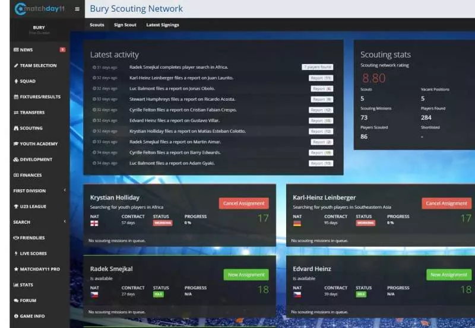Open the Latest Signings tab
The height and width of the screenshot is (328, 475).
tap(162, 25)
